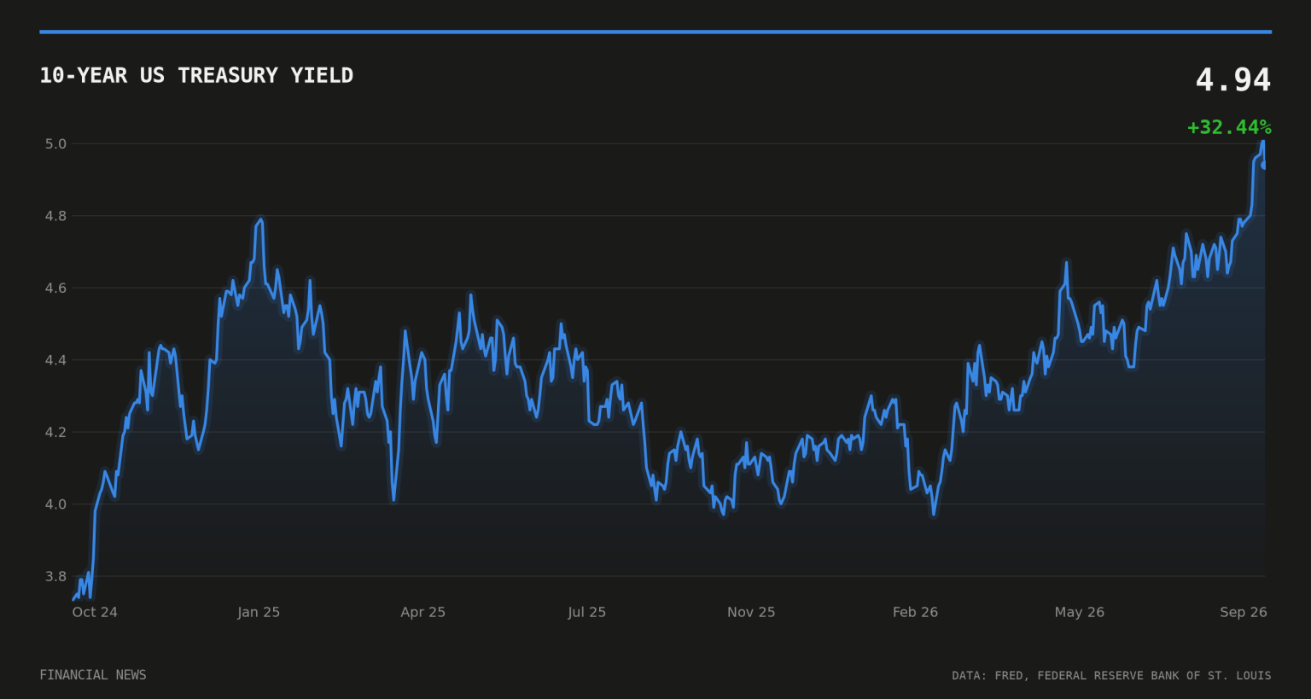Click the 'Sep 26' x-axis label
This screenshot has height=699, width=1311.
click(1244, 612)
